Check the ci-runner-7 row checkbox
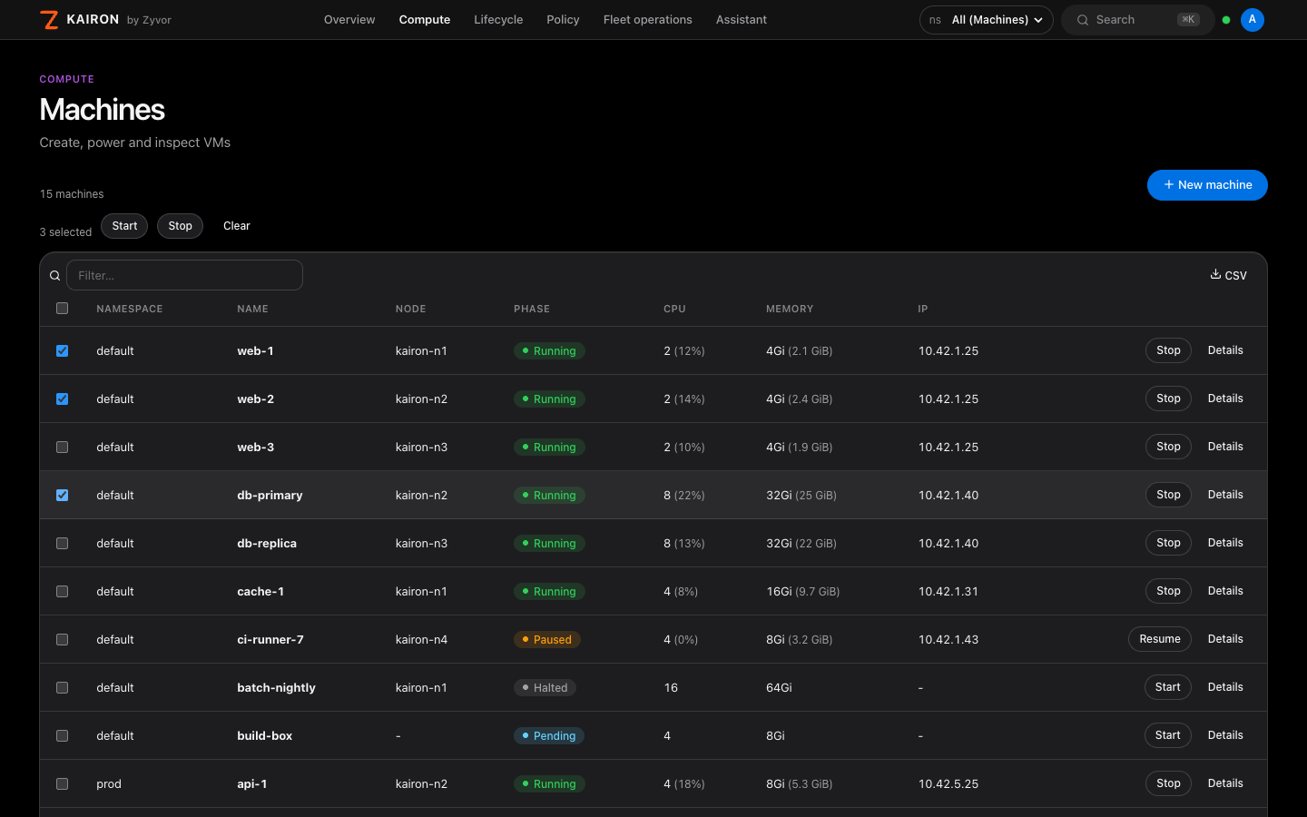 63,639
